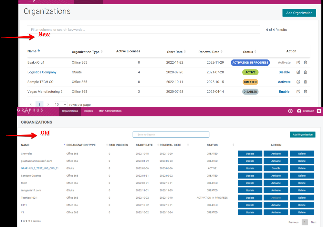Click the Add Organization button at top
323x227 pixels.
click(299, 13)
